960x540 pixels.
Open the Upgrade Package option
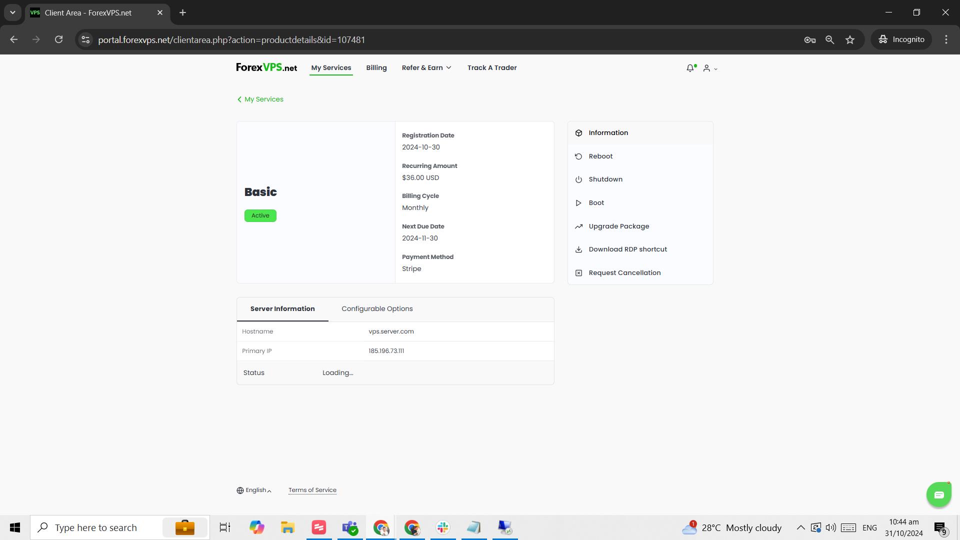640,226
